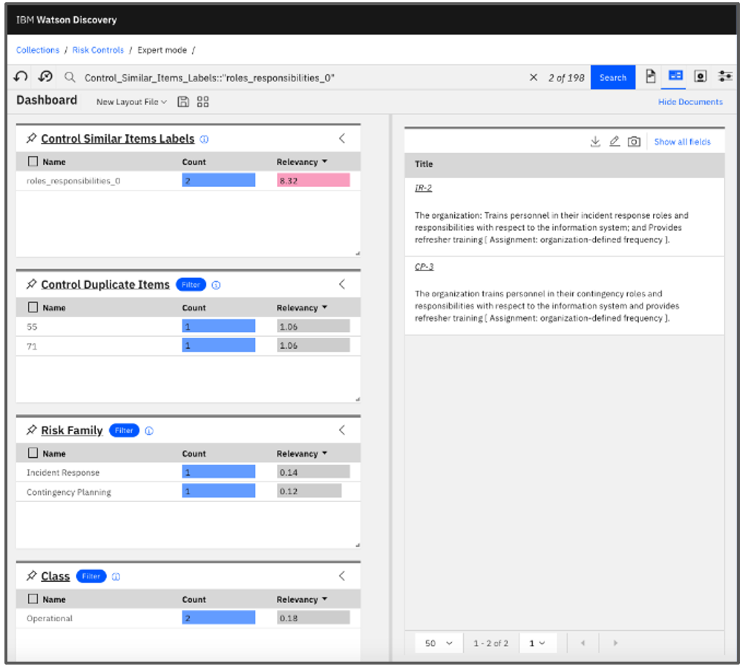Open the settings sliders icon

point(725,76)
